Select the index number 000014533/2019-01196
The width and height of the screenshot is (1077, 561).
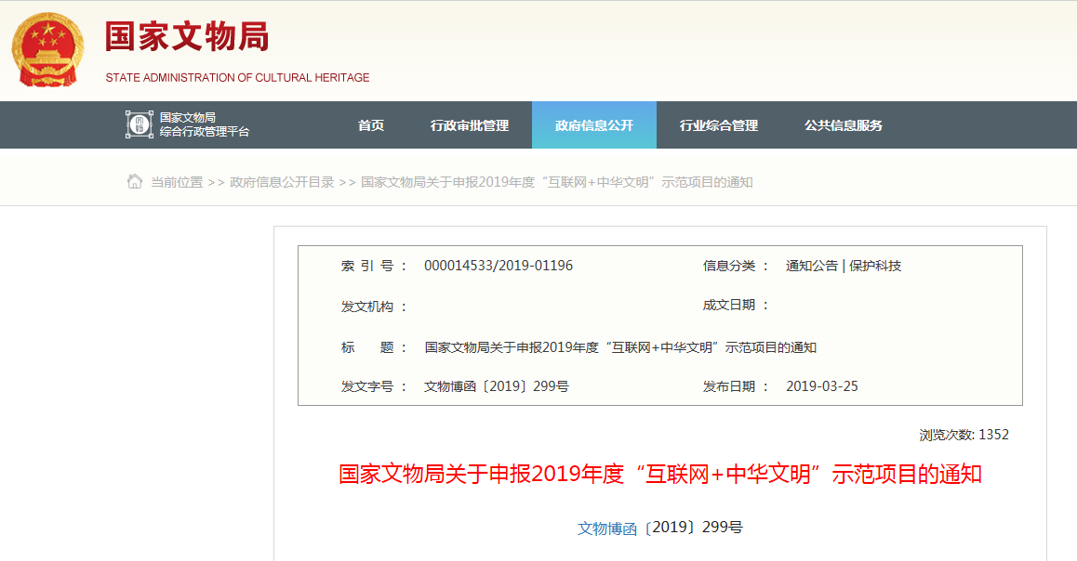pyautogui.click(x=499, y=266)
